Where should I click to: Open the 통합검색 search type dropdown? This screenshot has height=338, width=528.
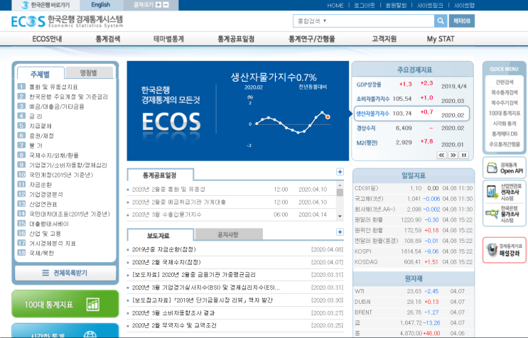(x=312, y=21)
